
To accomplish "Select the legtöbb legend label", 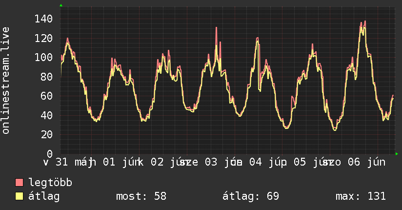I will point(50,182).
